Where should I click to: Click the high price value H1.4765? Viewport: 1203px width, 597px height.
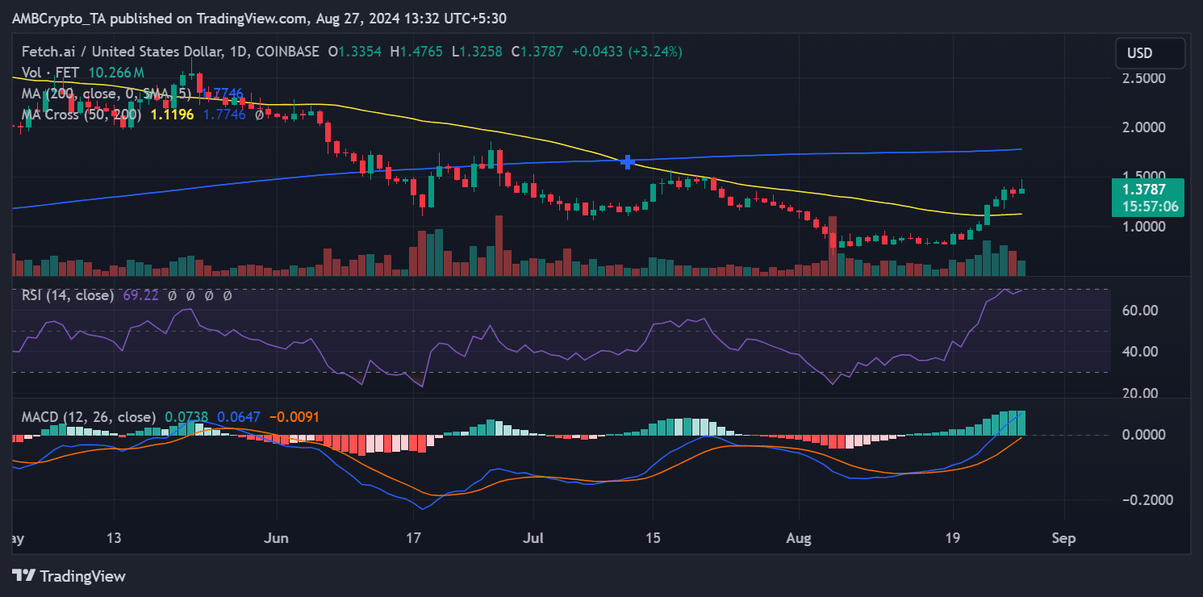[x=417, y=52]
